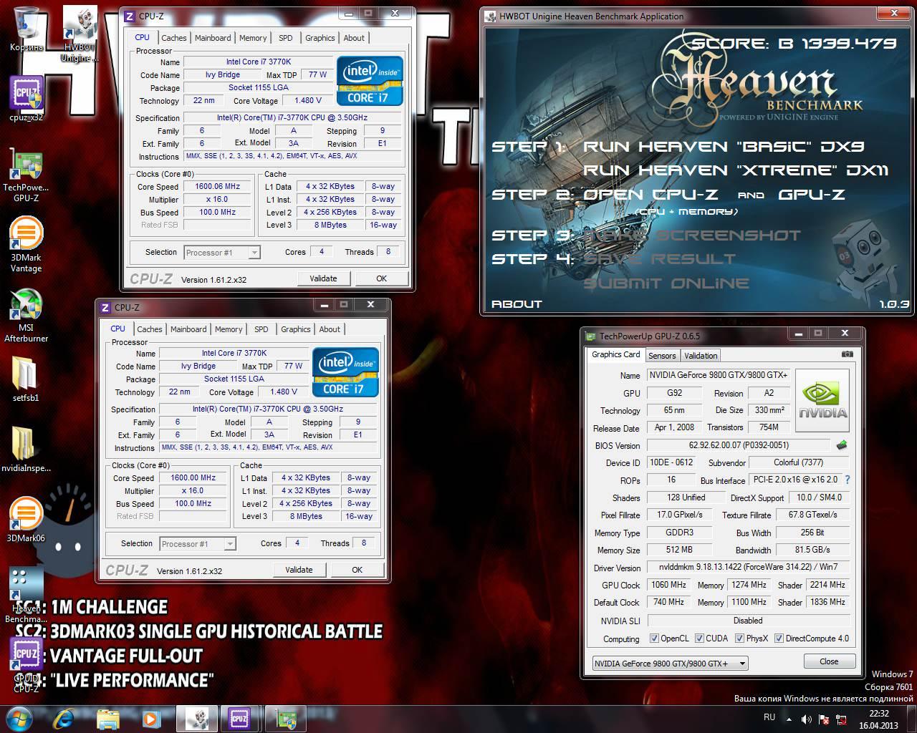
Task: Open the Recycle Bin desktop icon
Action: [27, 23]
